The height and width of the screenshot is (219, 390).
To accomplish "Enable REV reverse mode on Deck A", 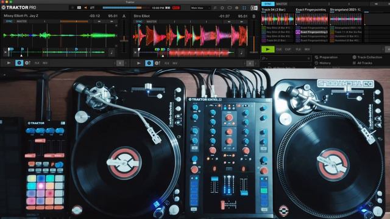I will (x=45, y=63).
